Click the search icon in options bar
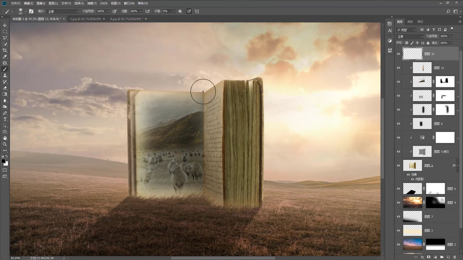463x260 pixels. point(448,11)
